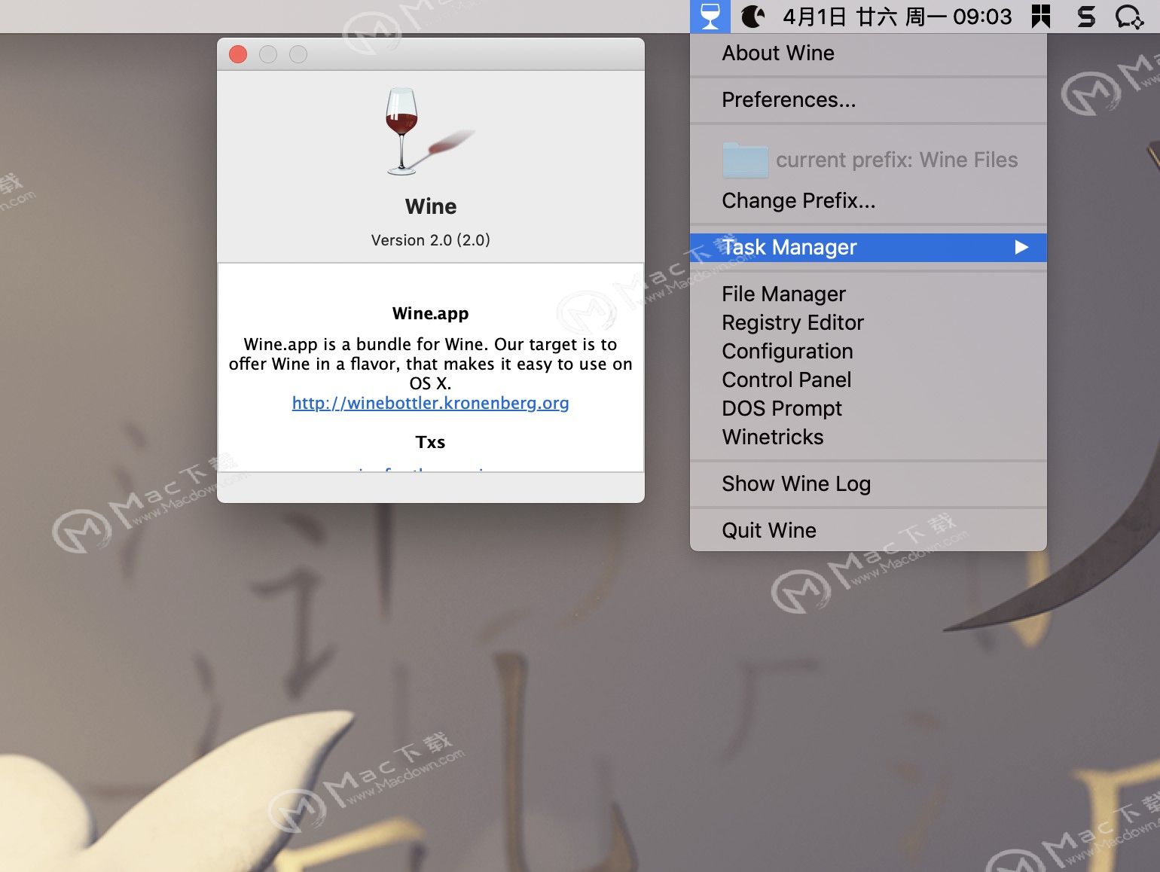
Task: Click the Wine glass menu bar icon
Action: pos(710,16)
